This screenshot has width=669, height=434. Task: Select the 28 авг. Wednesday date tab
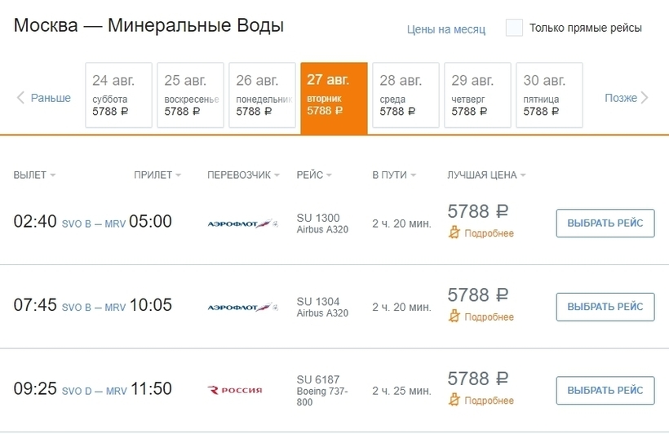tap(406, 95)
